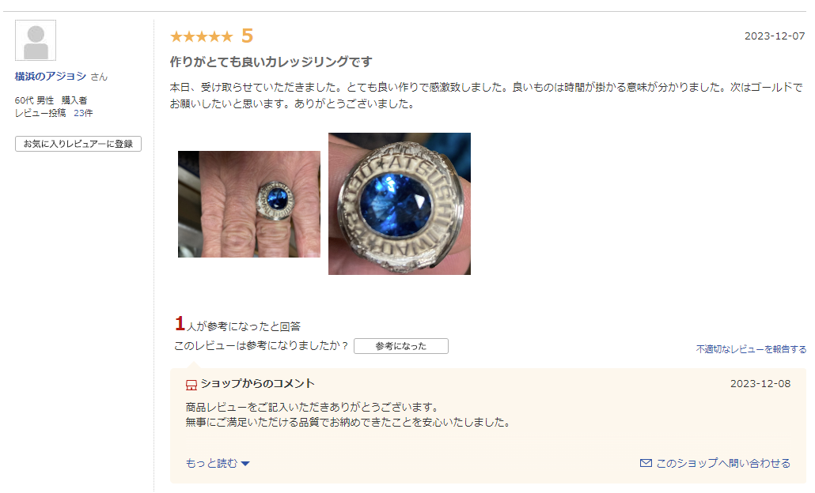Register reviewer via お気に入りレビュアーに登録 button
This screenshot has width=815, height=493.
tap(78, 144)
